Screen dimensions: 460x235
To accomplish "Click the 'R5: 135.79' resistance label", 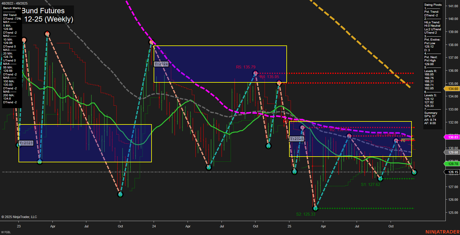I will pyautogui.click(x=246, y=67).
